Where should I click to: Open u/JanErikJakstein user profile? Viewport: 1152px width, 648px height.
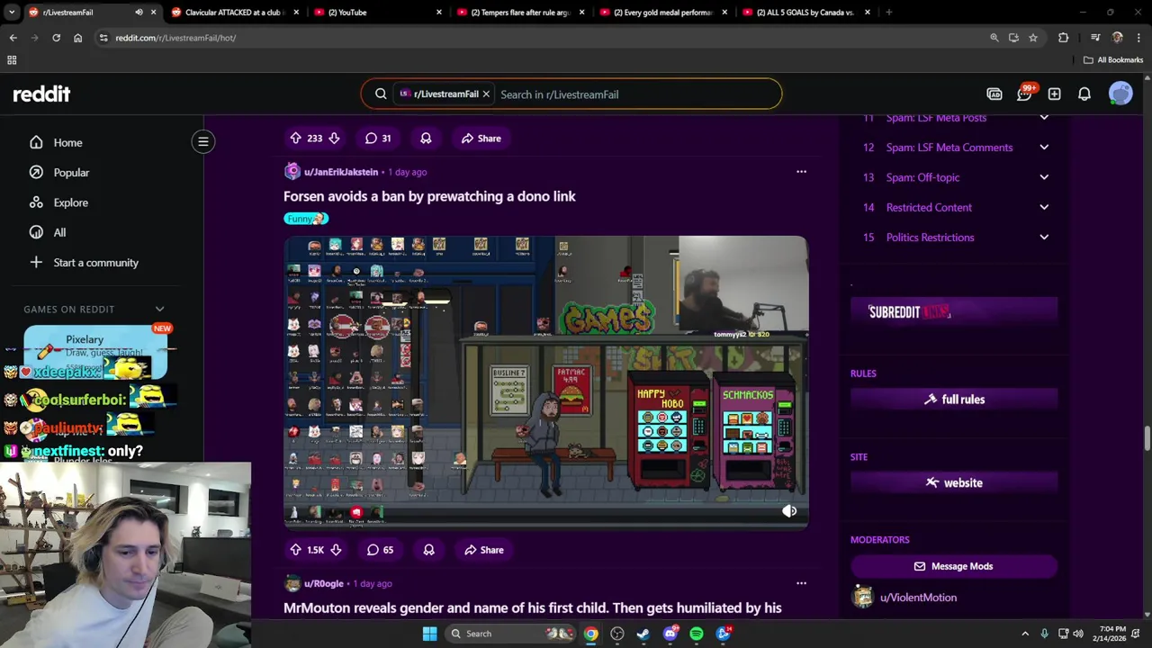341,172
